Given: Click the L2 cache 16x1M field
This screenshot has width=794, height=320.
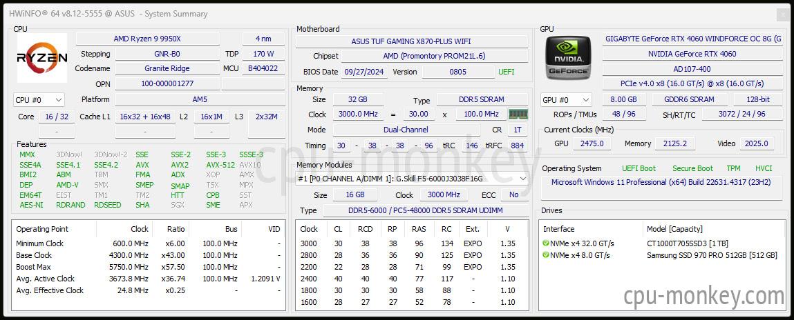Looking at the screenshot, I should tap(211, 117).
